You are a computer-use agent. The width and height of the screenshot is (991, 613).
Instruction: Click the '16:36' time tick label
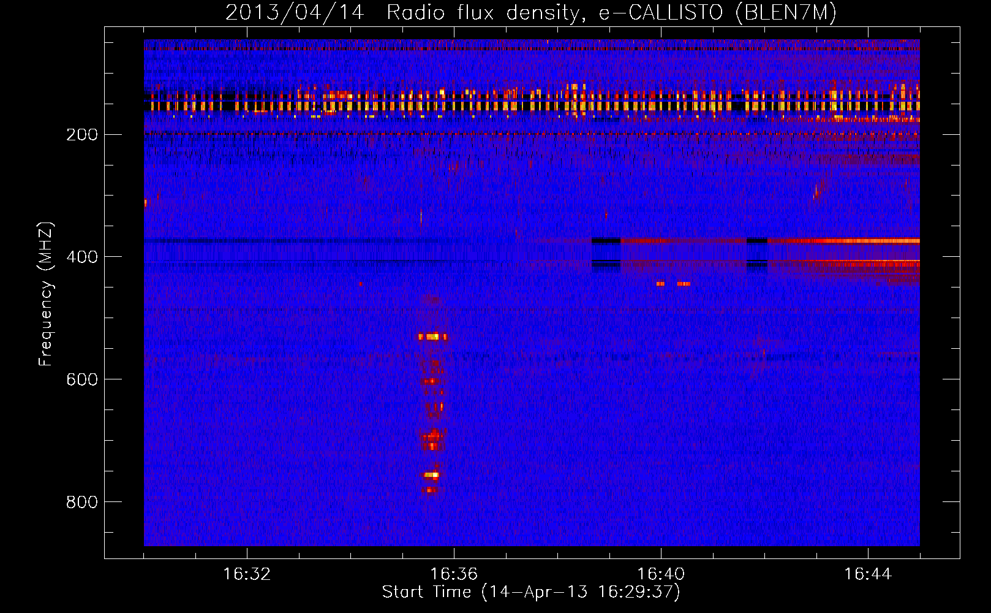pyautogui.click(x=454, y=574)
